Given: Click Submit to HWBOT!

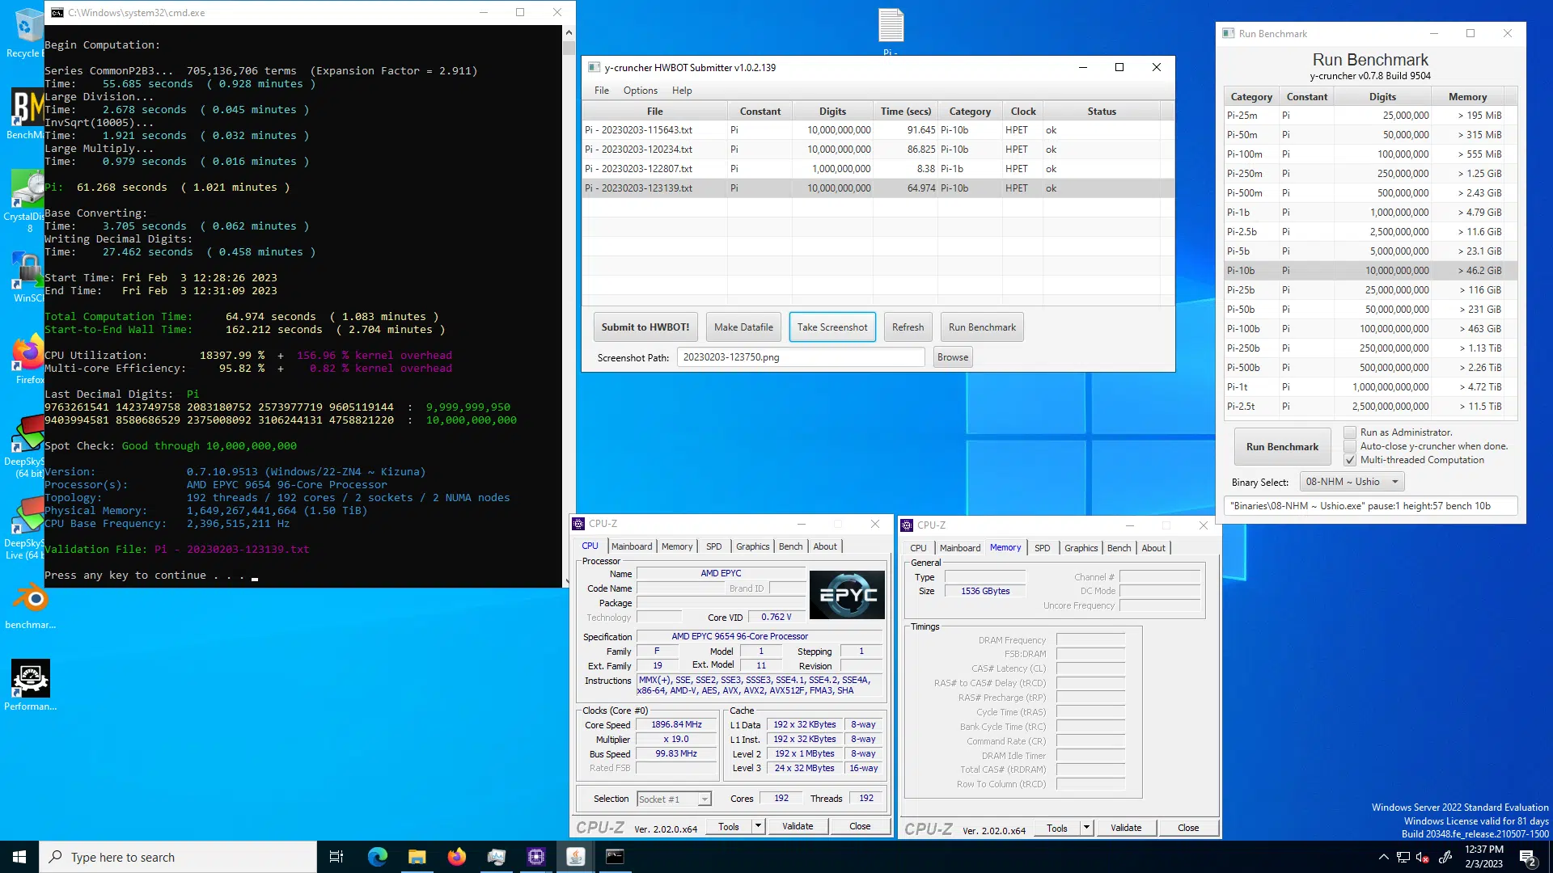Looking at the screenshot, I should click(645, 327).
